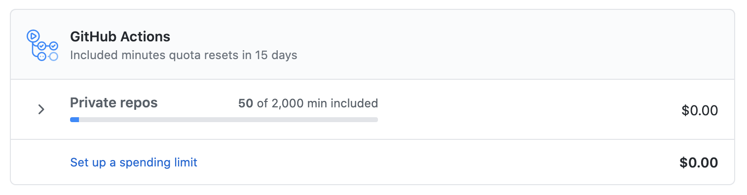Select the GitHub Actions heading
Screen dimensions: 747x195
point(120,36)
